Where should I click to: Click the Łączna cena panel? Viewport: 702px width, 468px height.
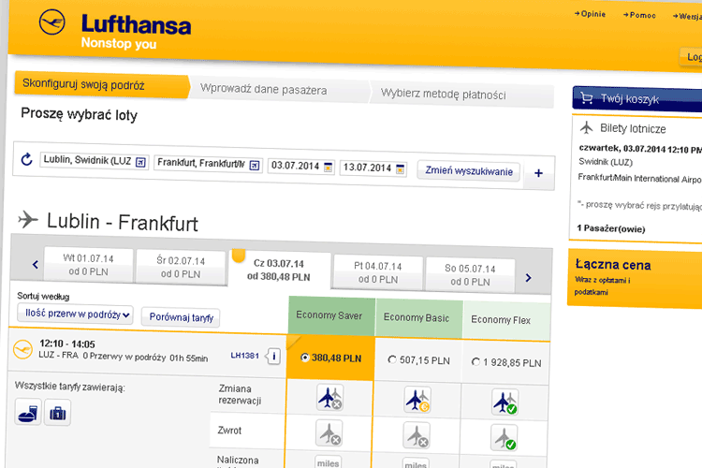(x=635, y=279)
